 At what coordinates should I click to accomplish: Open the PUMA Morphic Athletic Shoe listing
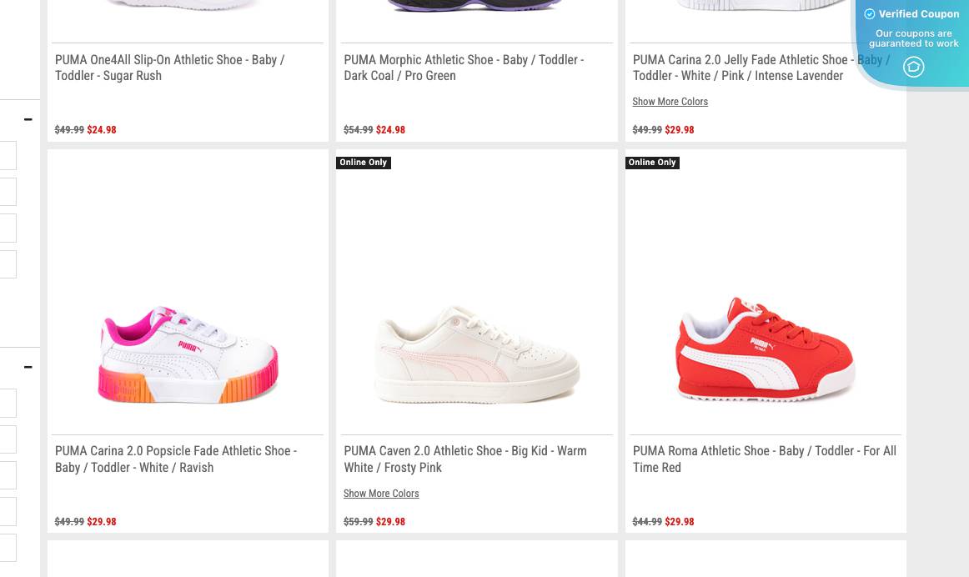click(464, 68)
